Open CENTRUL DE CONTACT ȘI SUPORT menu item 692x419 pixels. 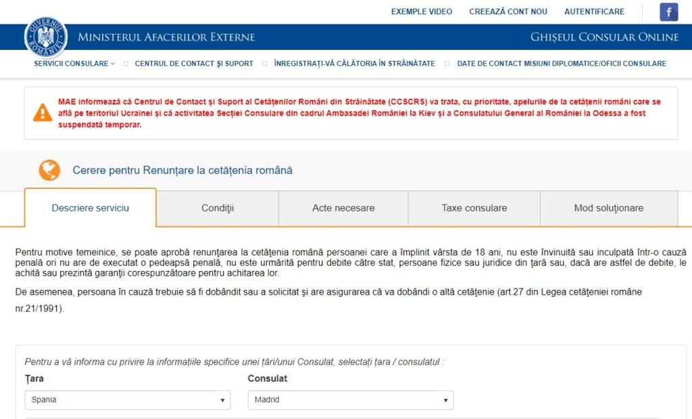(194, 64)
